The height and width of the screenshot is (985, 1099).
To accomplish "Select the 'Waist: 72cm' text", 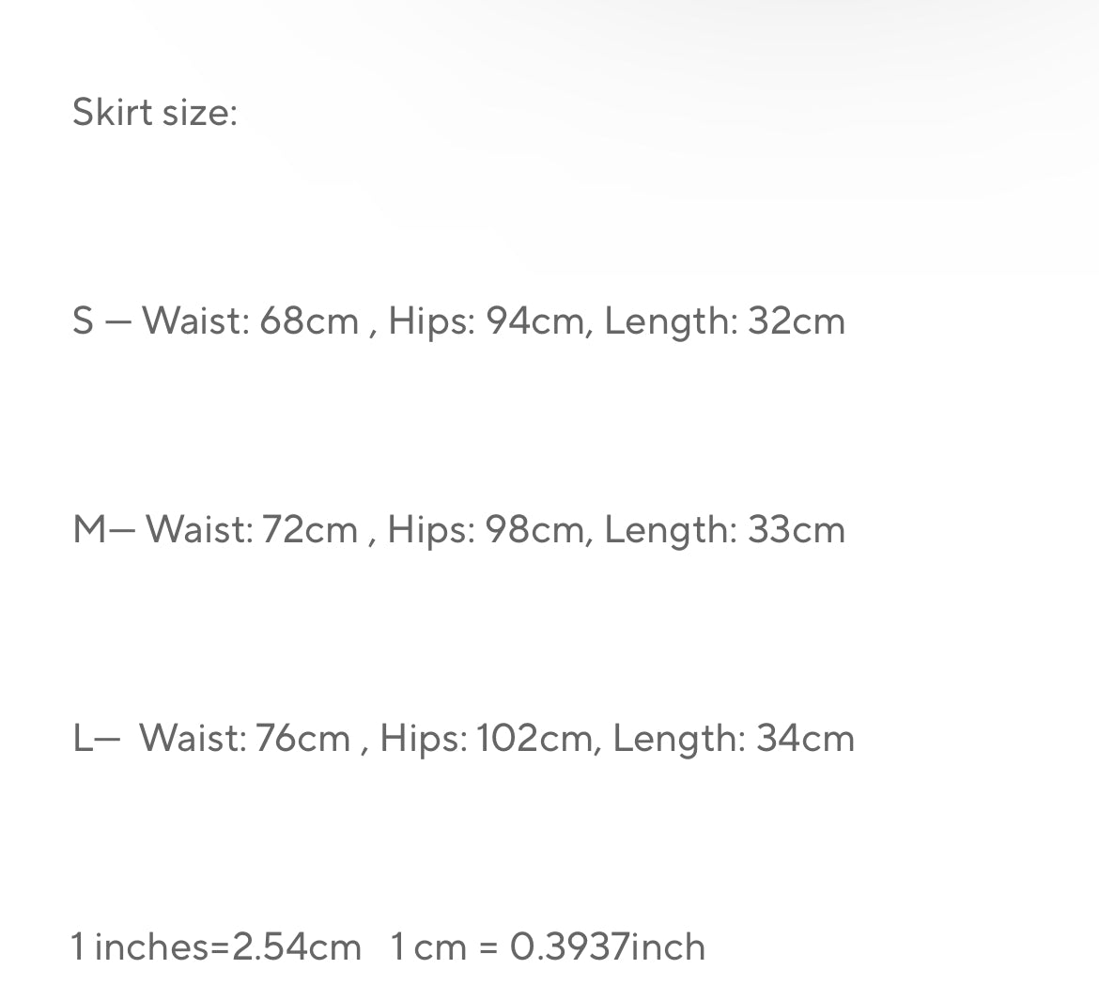I will (x=252, y=529).
